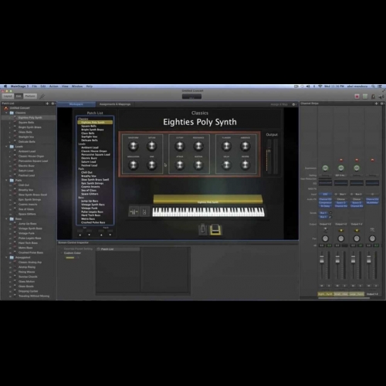The height and width of the screenshot is (386, 386).
Task: Solo the second channel strip
Action: coord(344,286)
